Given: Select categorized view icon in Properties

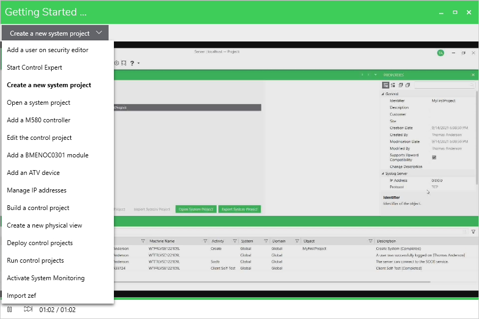Looking at the screenshot, I should click(385, 85).
